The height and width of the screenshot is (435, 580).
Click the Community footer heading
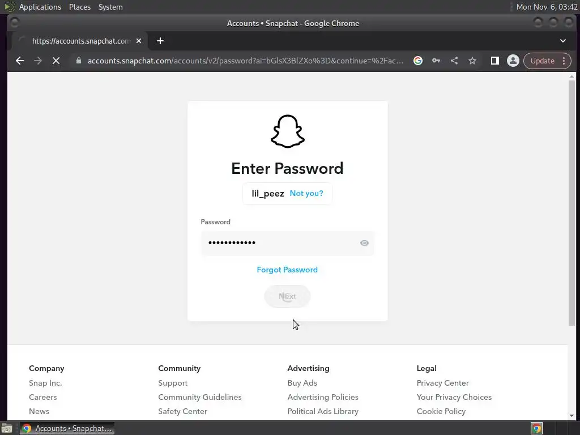pyautogui.click(x=180, y=368)
